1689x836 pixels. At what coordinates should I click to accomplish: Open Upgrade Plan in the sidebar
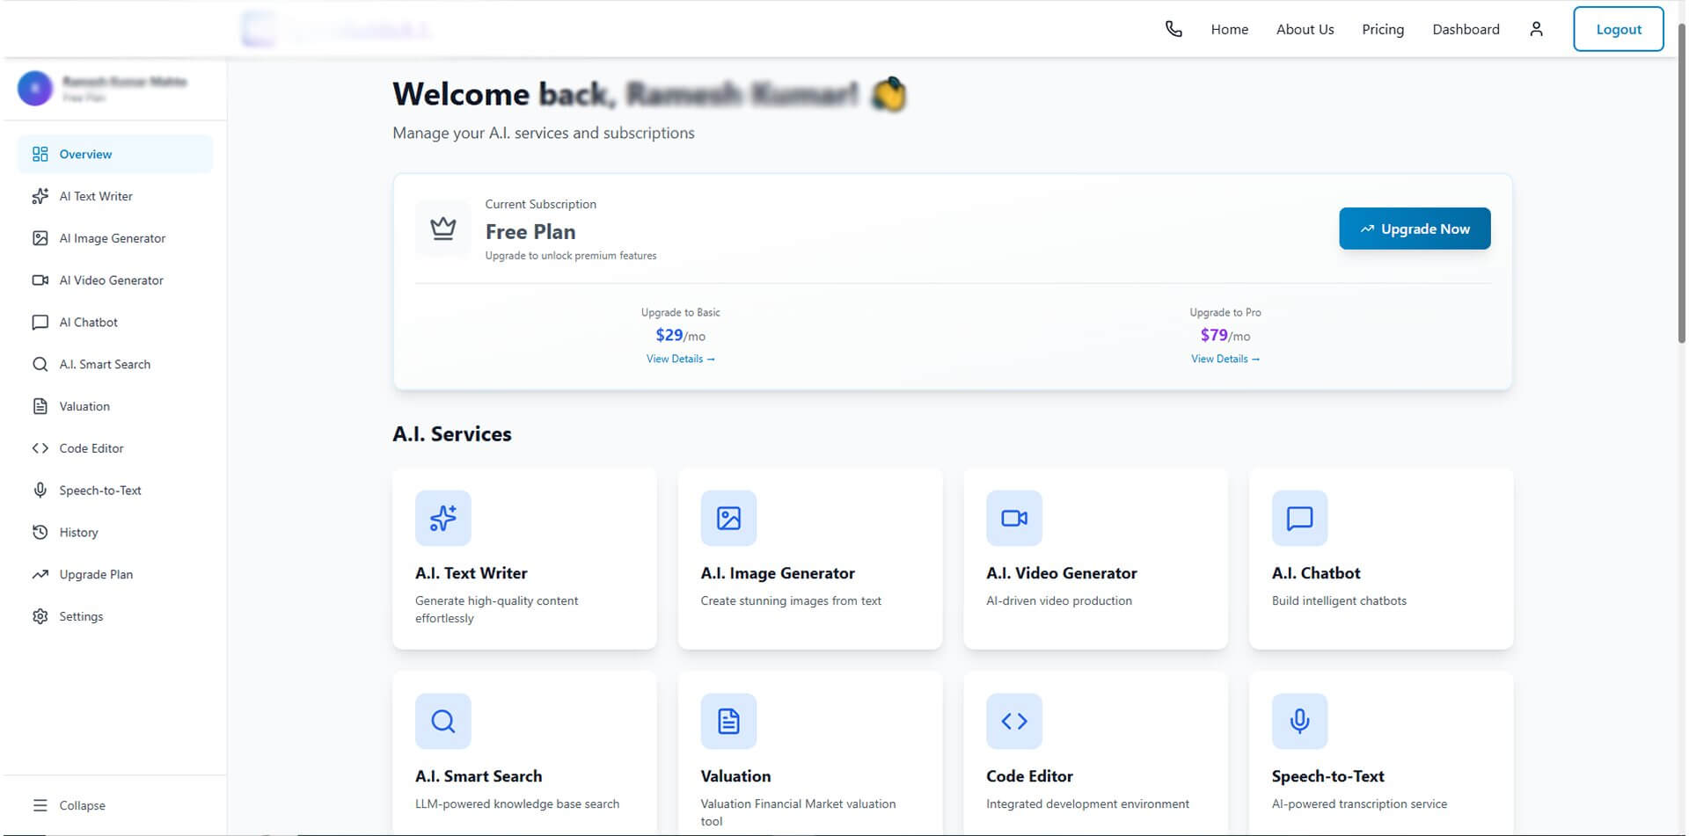pyautogui.click(x=114, y=574)
